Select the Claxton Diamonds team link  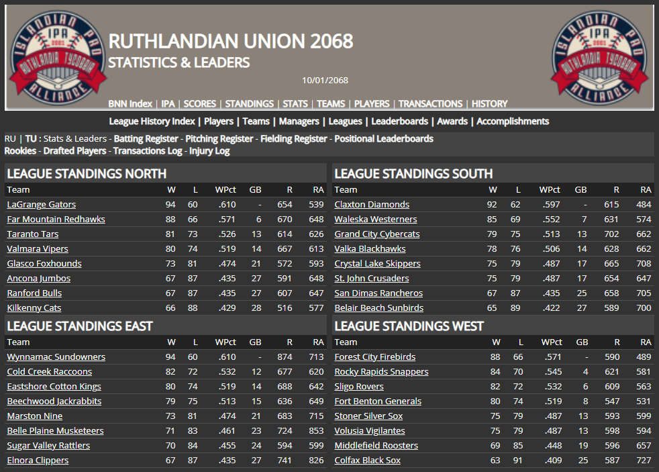tap(371, 205)
